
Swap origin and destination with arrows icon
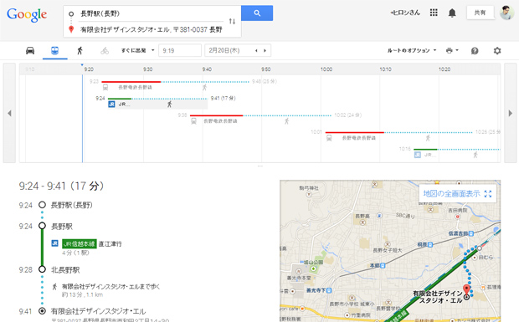[x=232, y=21]
